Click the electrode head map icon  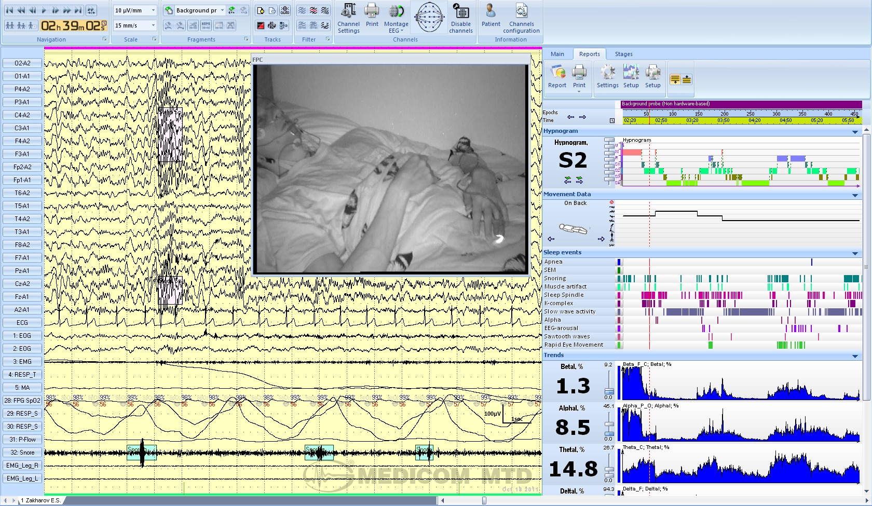(429, 18)
